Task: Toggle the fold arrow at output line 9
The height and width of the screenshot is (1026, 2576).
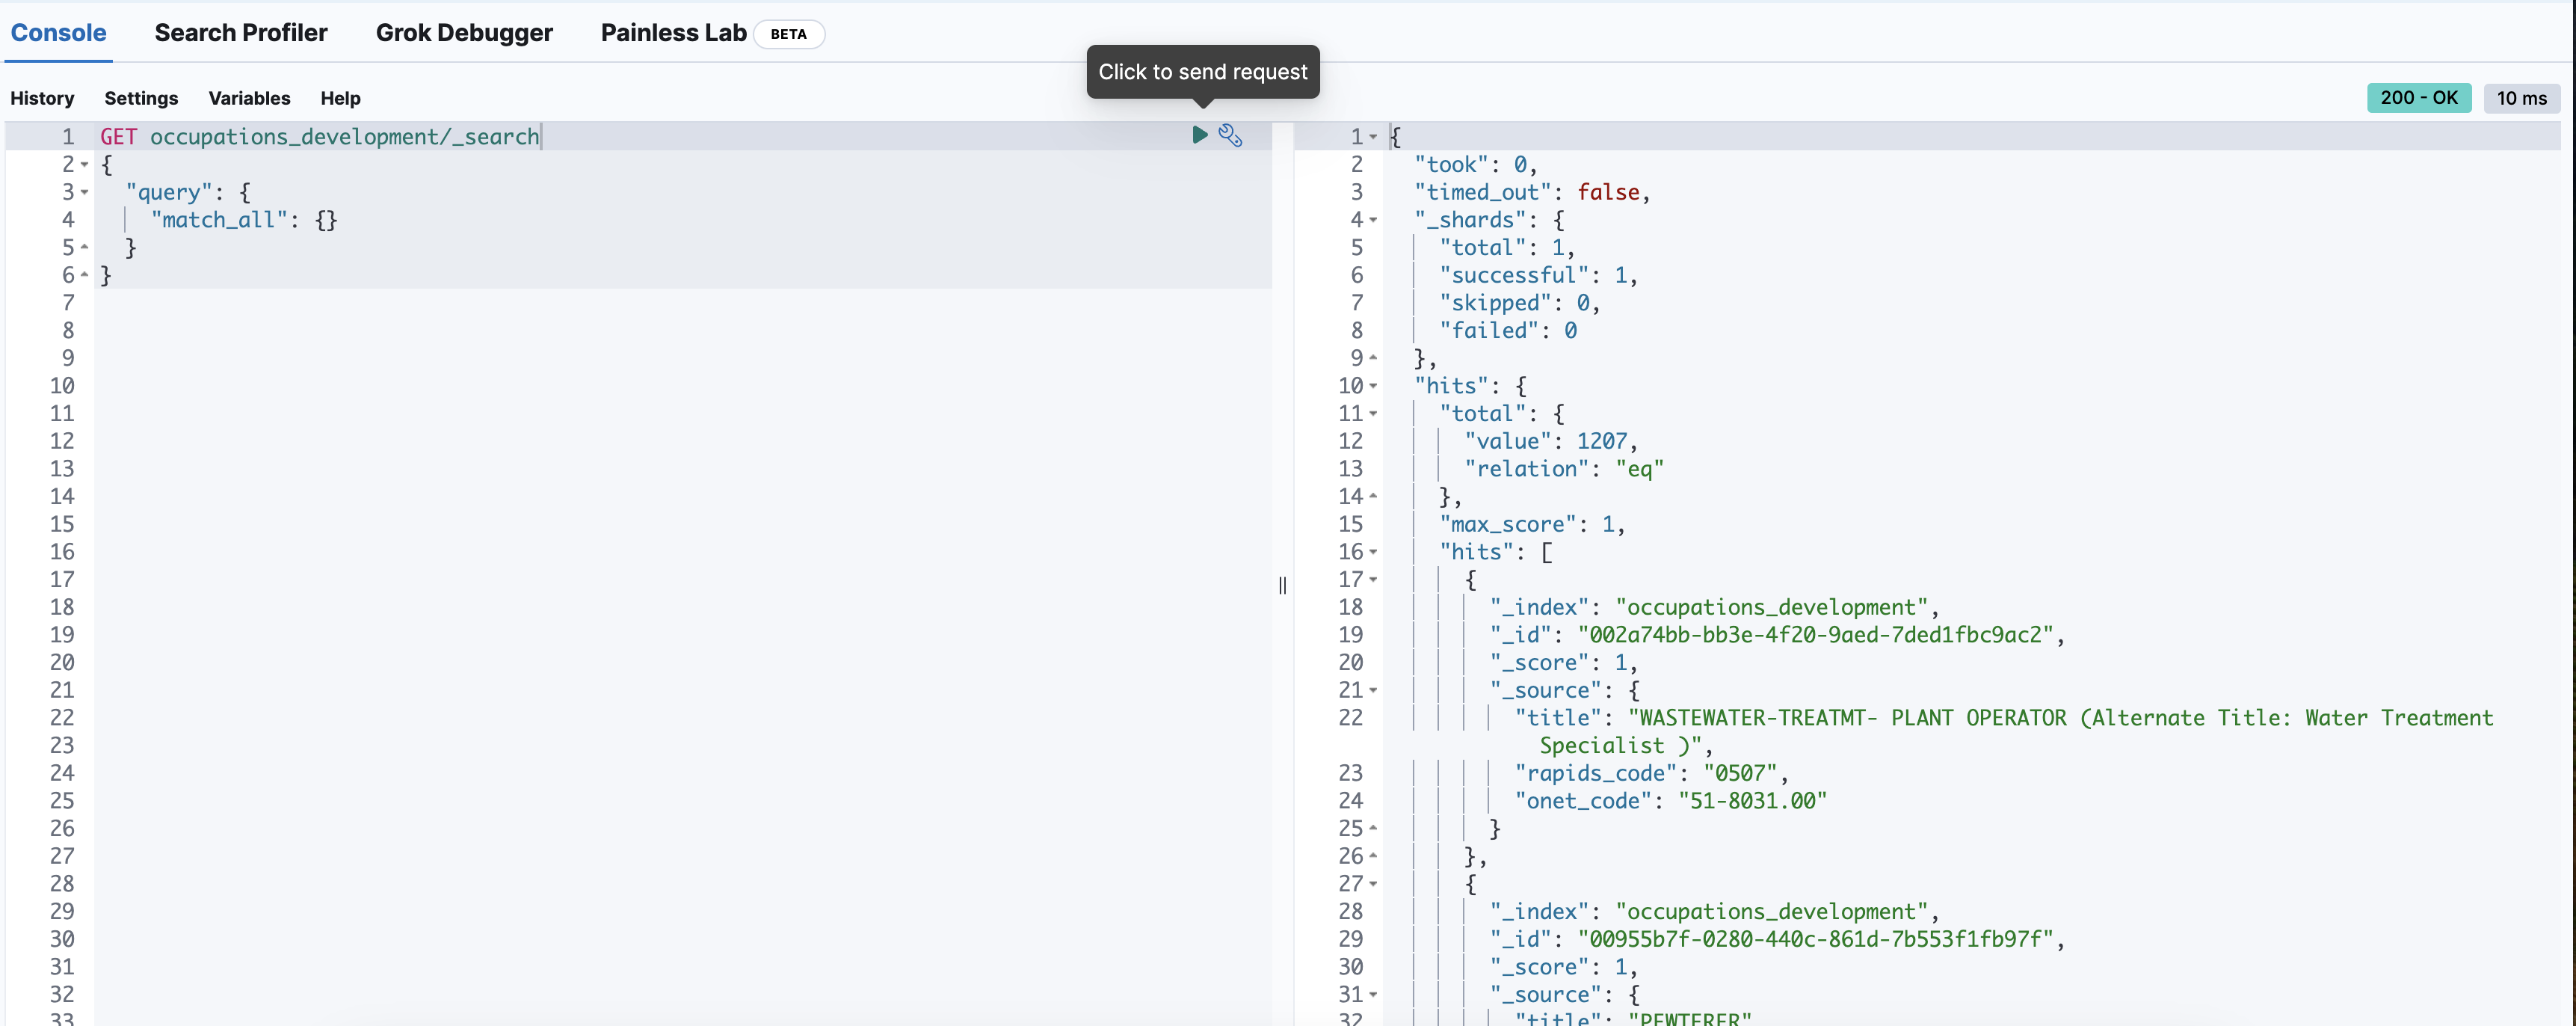Action: 1373,358
